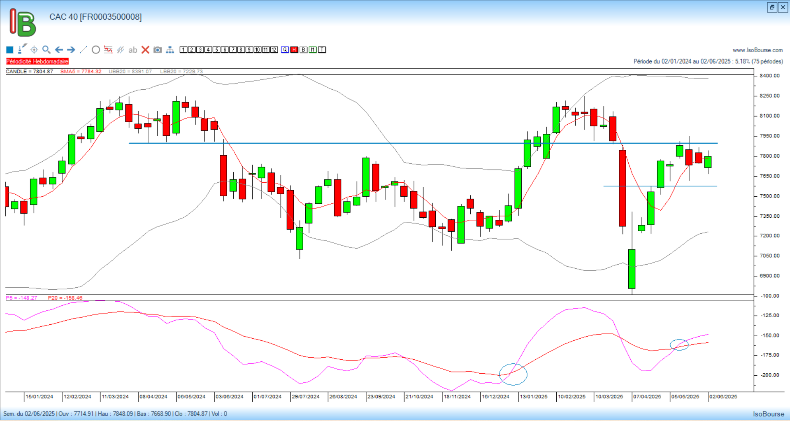Click the camera screenshot icon

coord(158,50)
